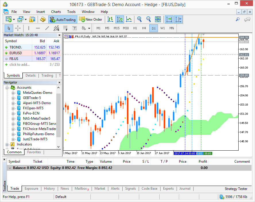The height and width of the screenshot is (202, 255).
Task: Click the 166.16 orange price level label
Action: (244, 38)
